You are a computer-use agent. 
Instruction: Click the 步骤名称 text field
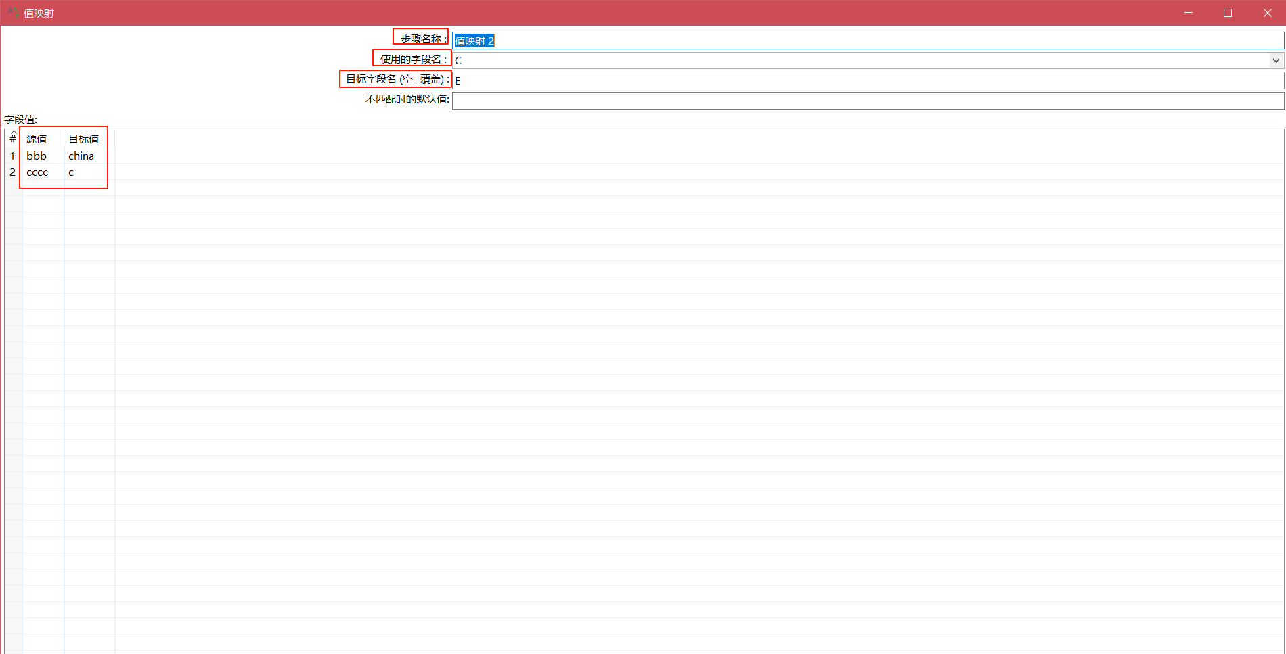pos(866,41)
